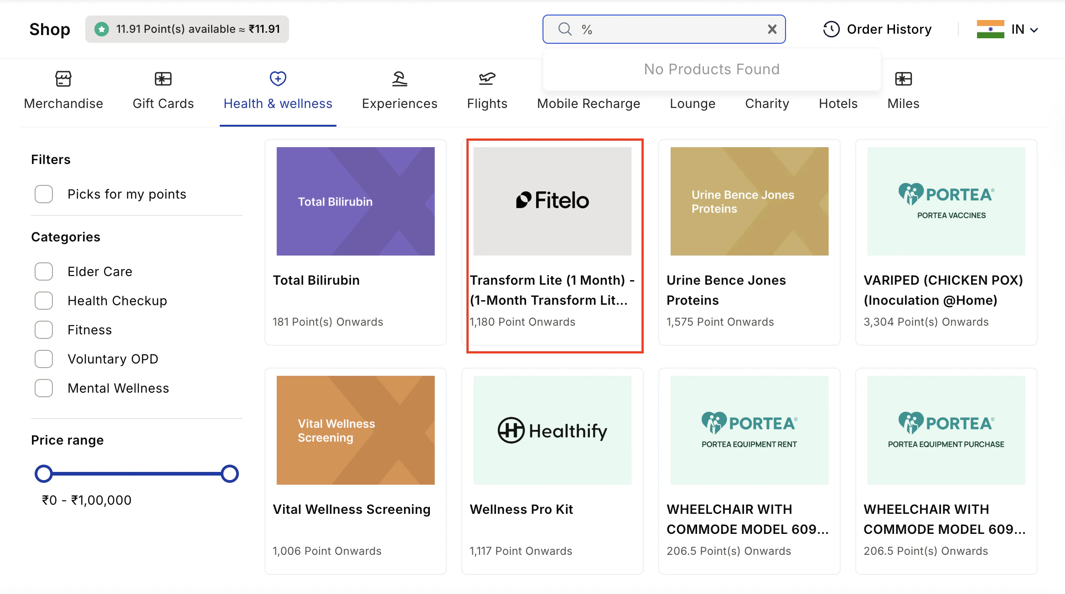Viewport: 1065px width, 594px height.
Task: Open the IN country dropdown
Action: 1024,29
